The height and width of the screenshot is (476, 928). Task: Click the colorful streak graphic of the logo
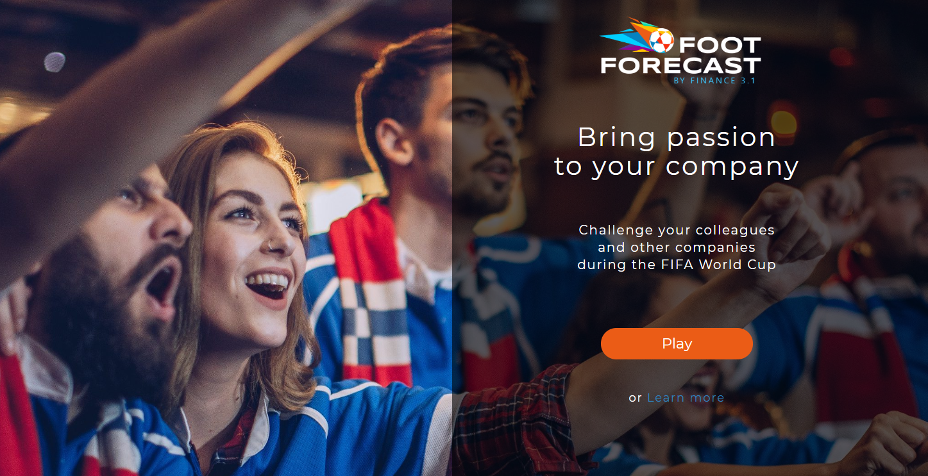click(630, 35)
